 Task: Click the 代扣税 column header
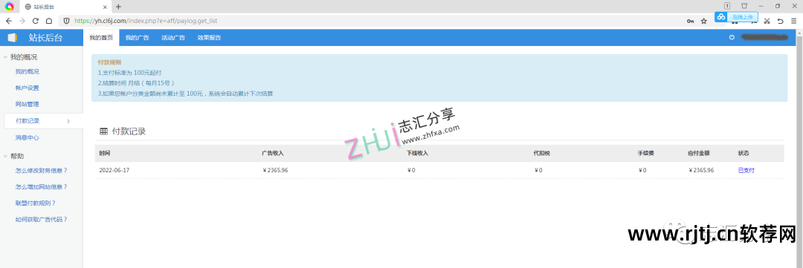(541, 154)
